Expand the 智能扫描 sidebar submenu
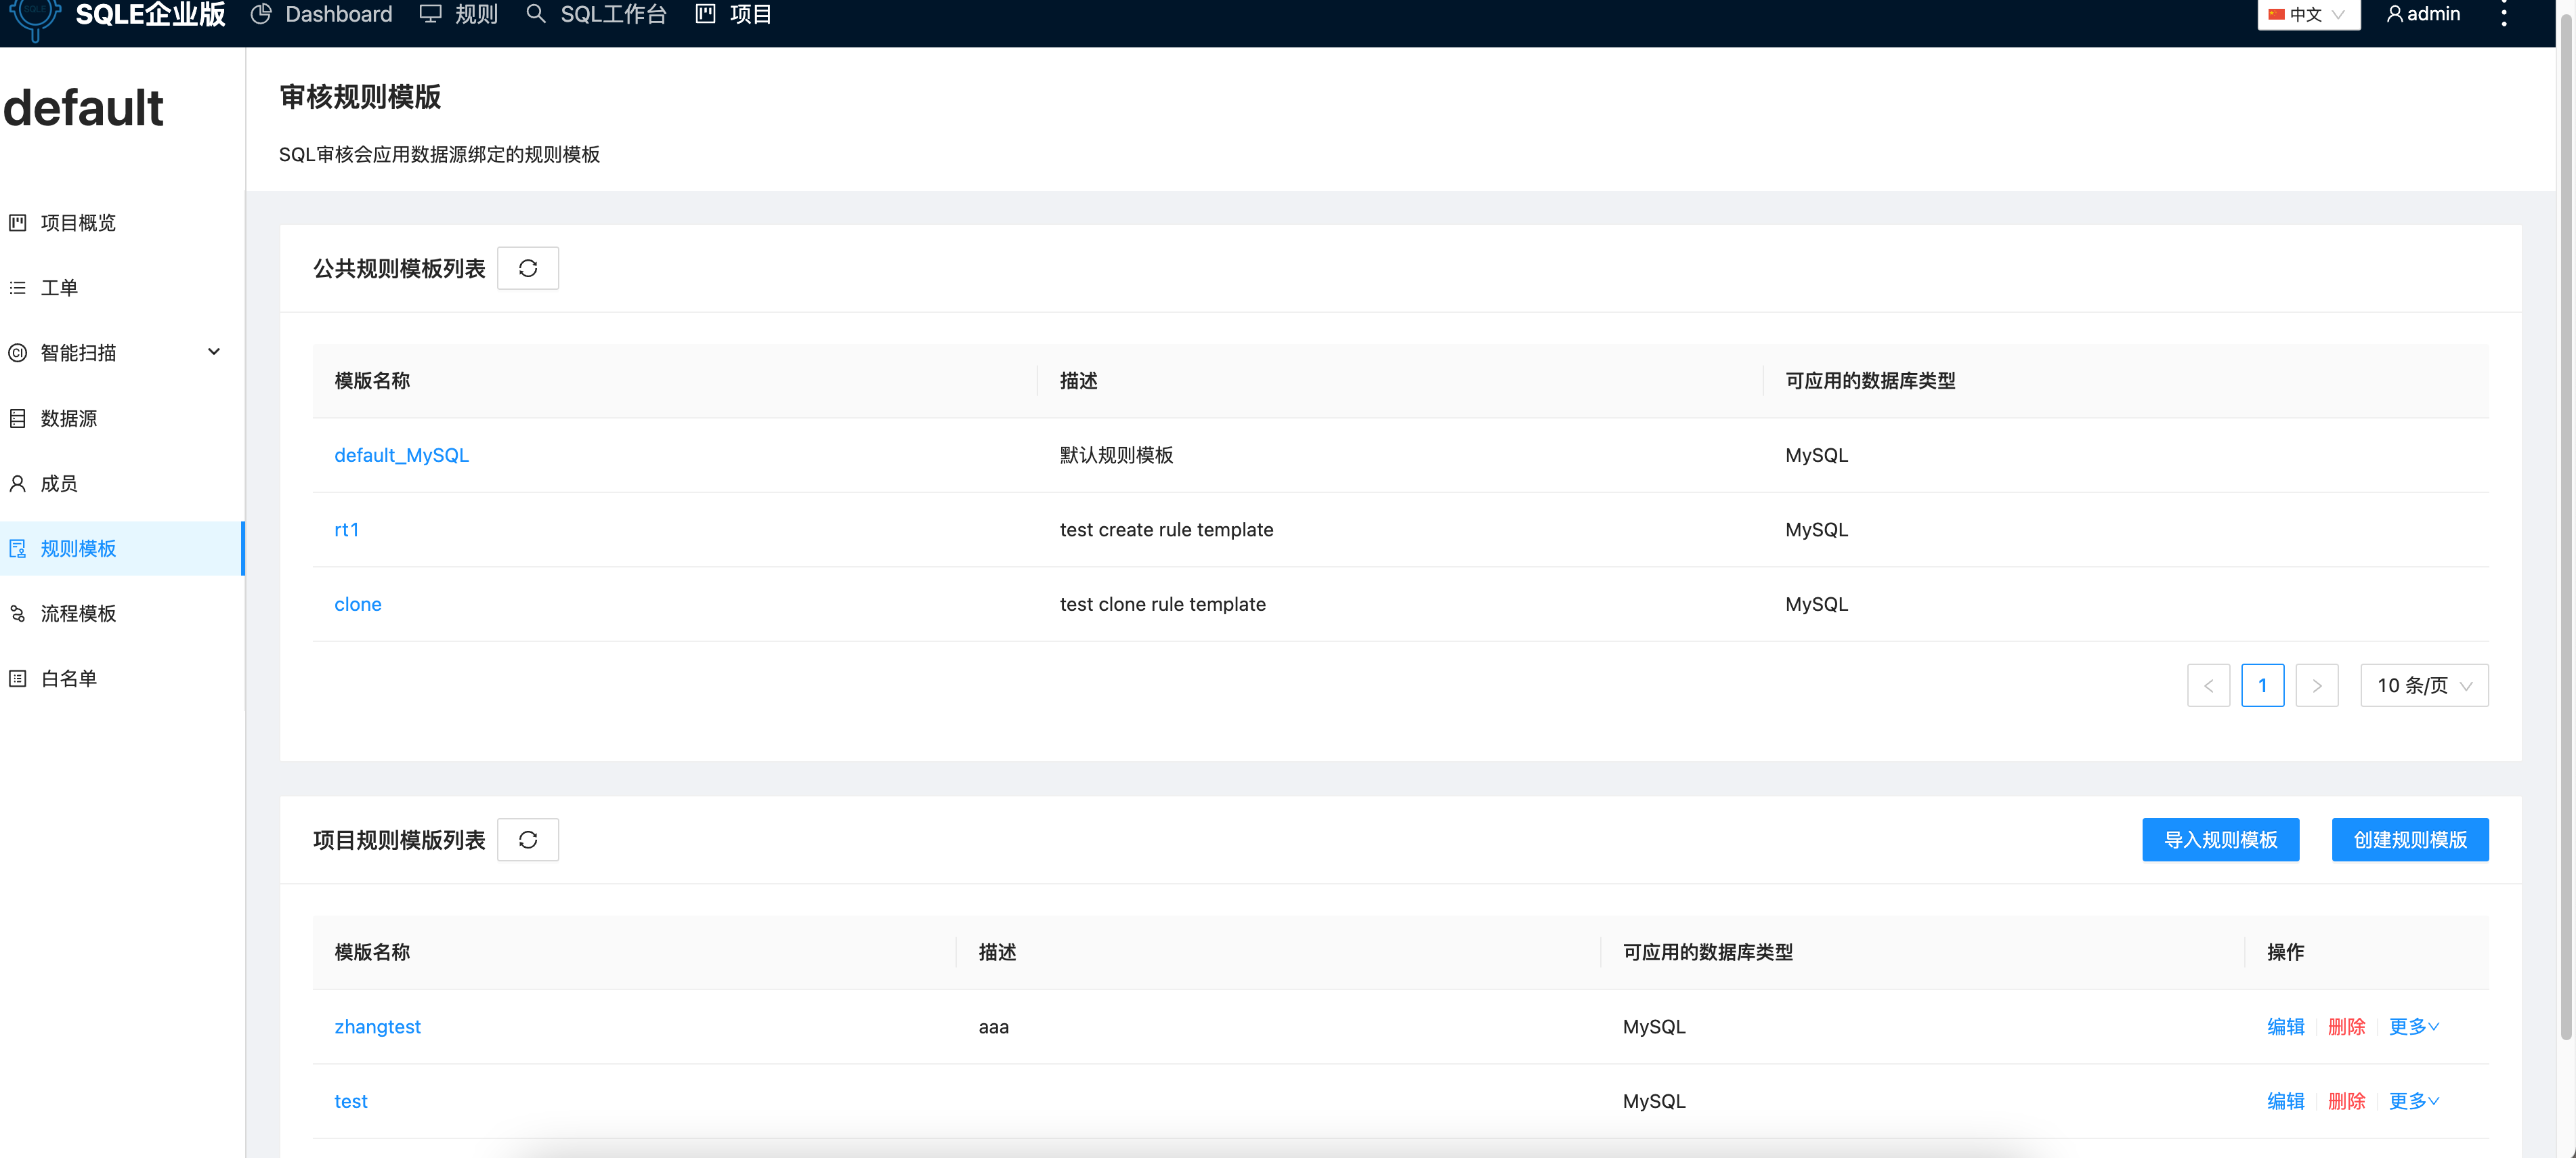The height and width of the screenshot is (1158, 2576). point(213,352)
